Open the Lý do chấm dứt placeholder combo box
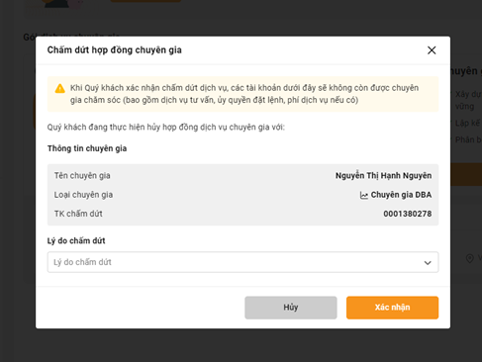 tap(242, 262)
